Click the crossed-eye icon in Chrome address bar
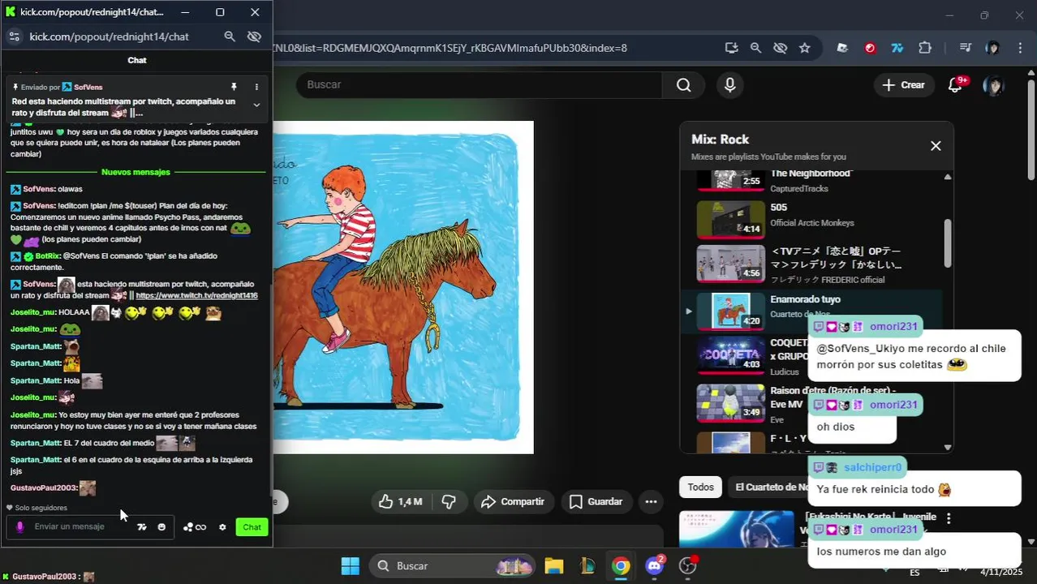Screen dimensions: 1037x584 pyautogui.click(x=780, y=48)
